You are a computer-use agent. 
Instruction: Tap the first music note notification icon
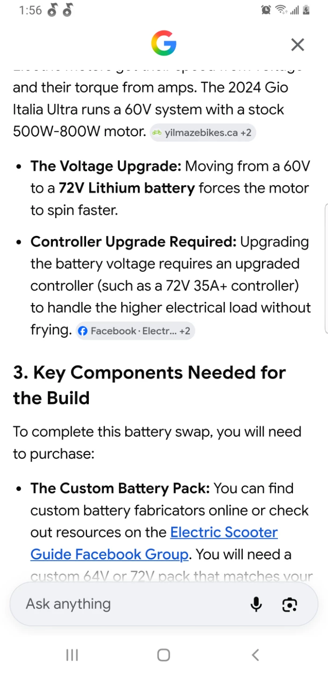click(x=52, y=10)
